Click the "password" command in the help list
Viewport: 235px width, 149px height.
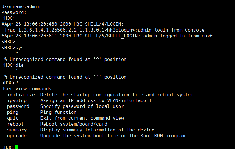pos(18,106)
